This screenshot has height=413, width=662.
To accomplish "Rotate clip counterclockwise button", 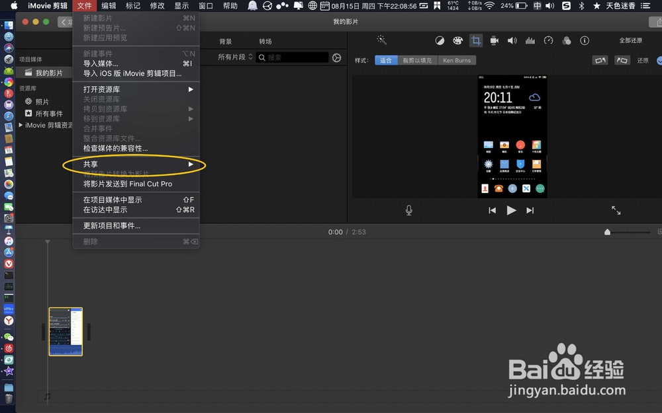I will coord(600,60).
